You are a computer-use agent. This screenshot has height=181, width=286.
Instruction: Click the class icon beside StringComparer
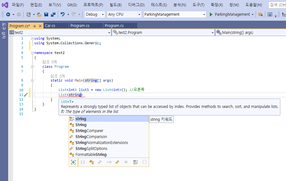[72, 131]
